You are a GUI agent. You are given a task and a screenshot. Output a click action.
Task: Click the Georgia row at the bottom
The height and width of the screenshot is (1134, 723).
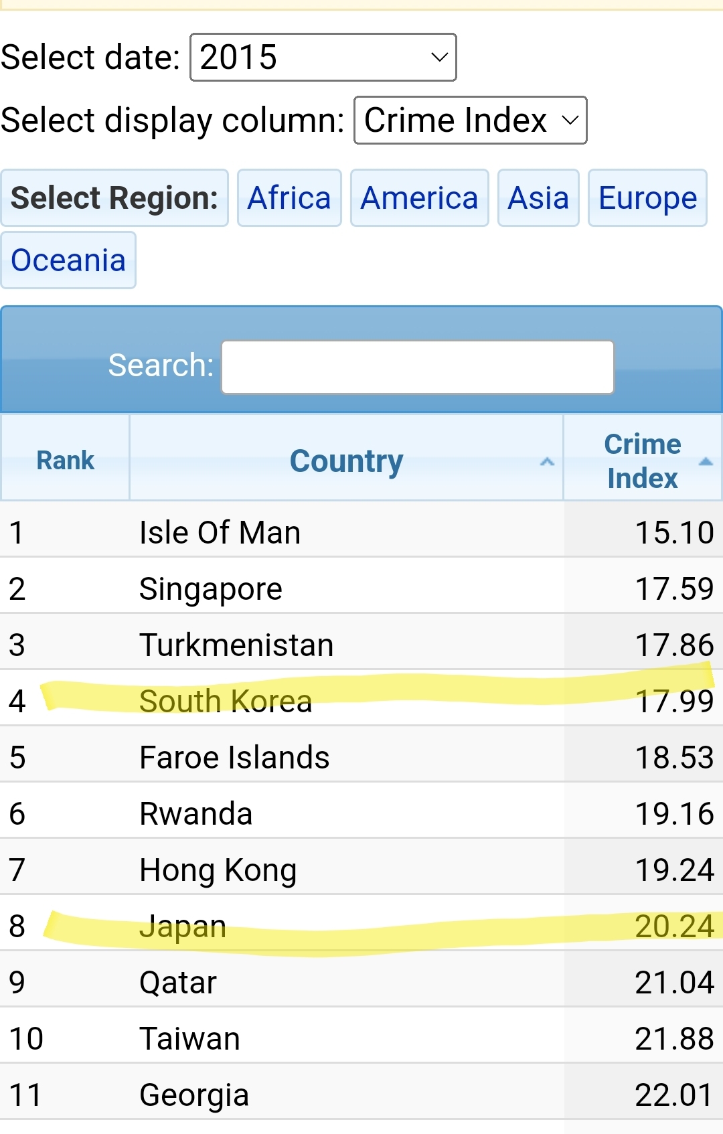click(x=361, y=1095)
